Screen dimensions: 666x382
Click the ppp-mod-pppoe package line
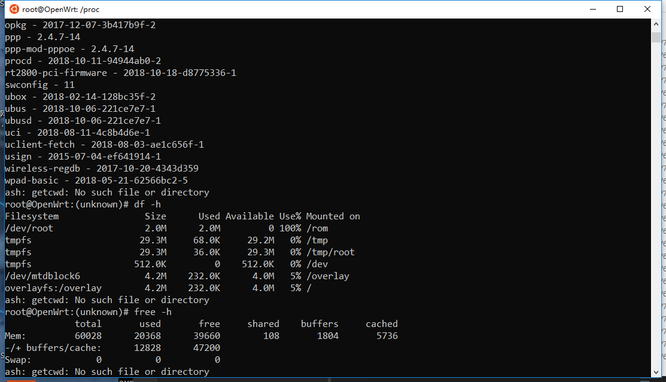pos(69,49)
